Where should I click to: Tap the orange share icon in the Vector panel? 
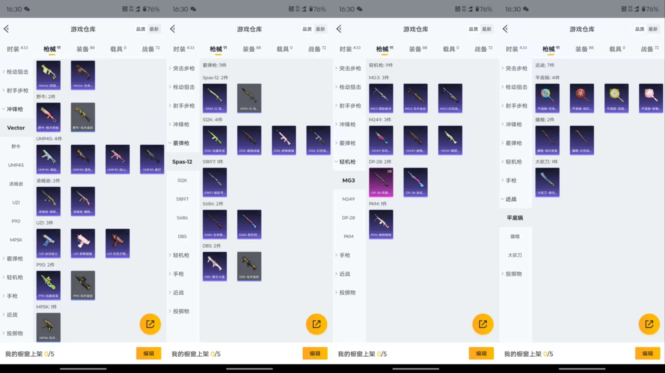(150, 324)
